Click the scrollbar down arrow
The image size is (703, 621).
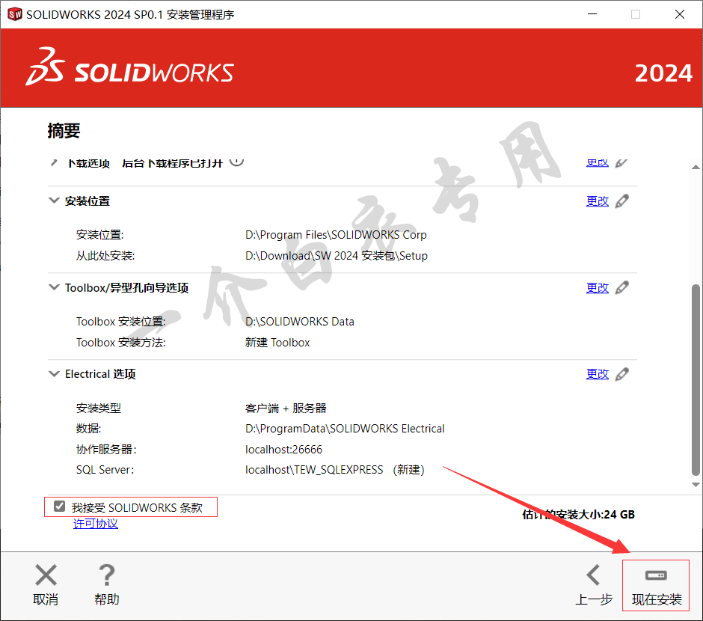(696, 485)
